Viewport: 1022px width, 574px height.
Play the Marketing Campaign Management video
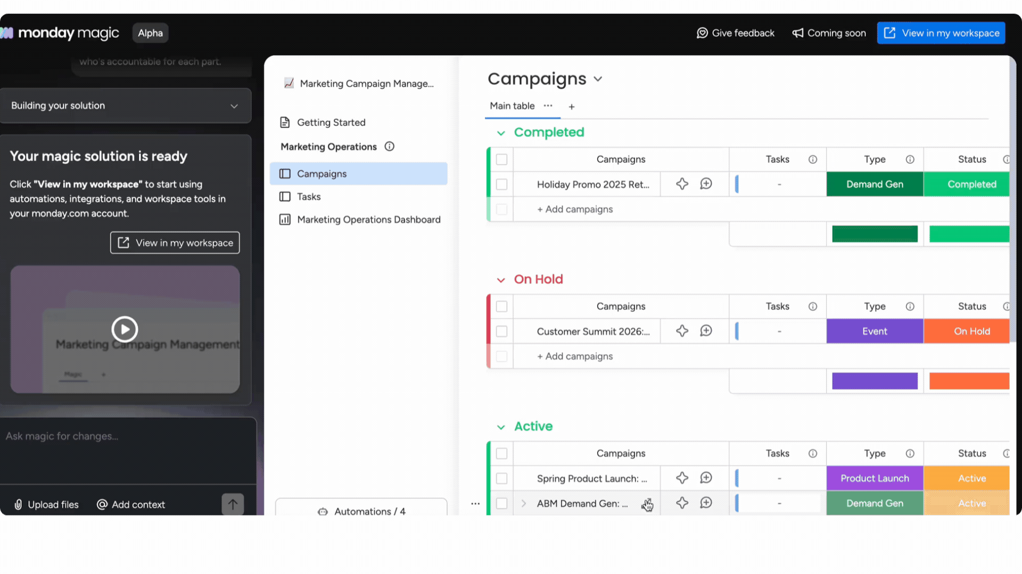click(125, 330)
